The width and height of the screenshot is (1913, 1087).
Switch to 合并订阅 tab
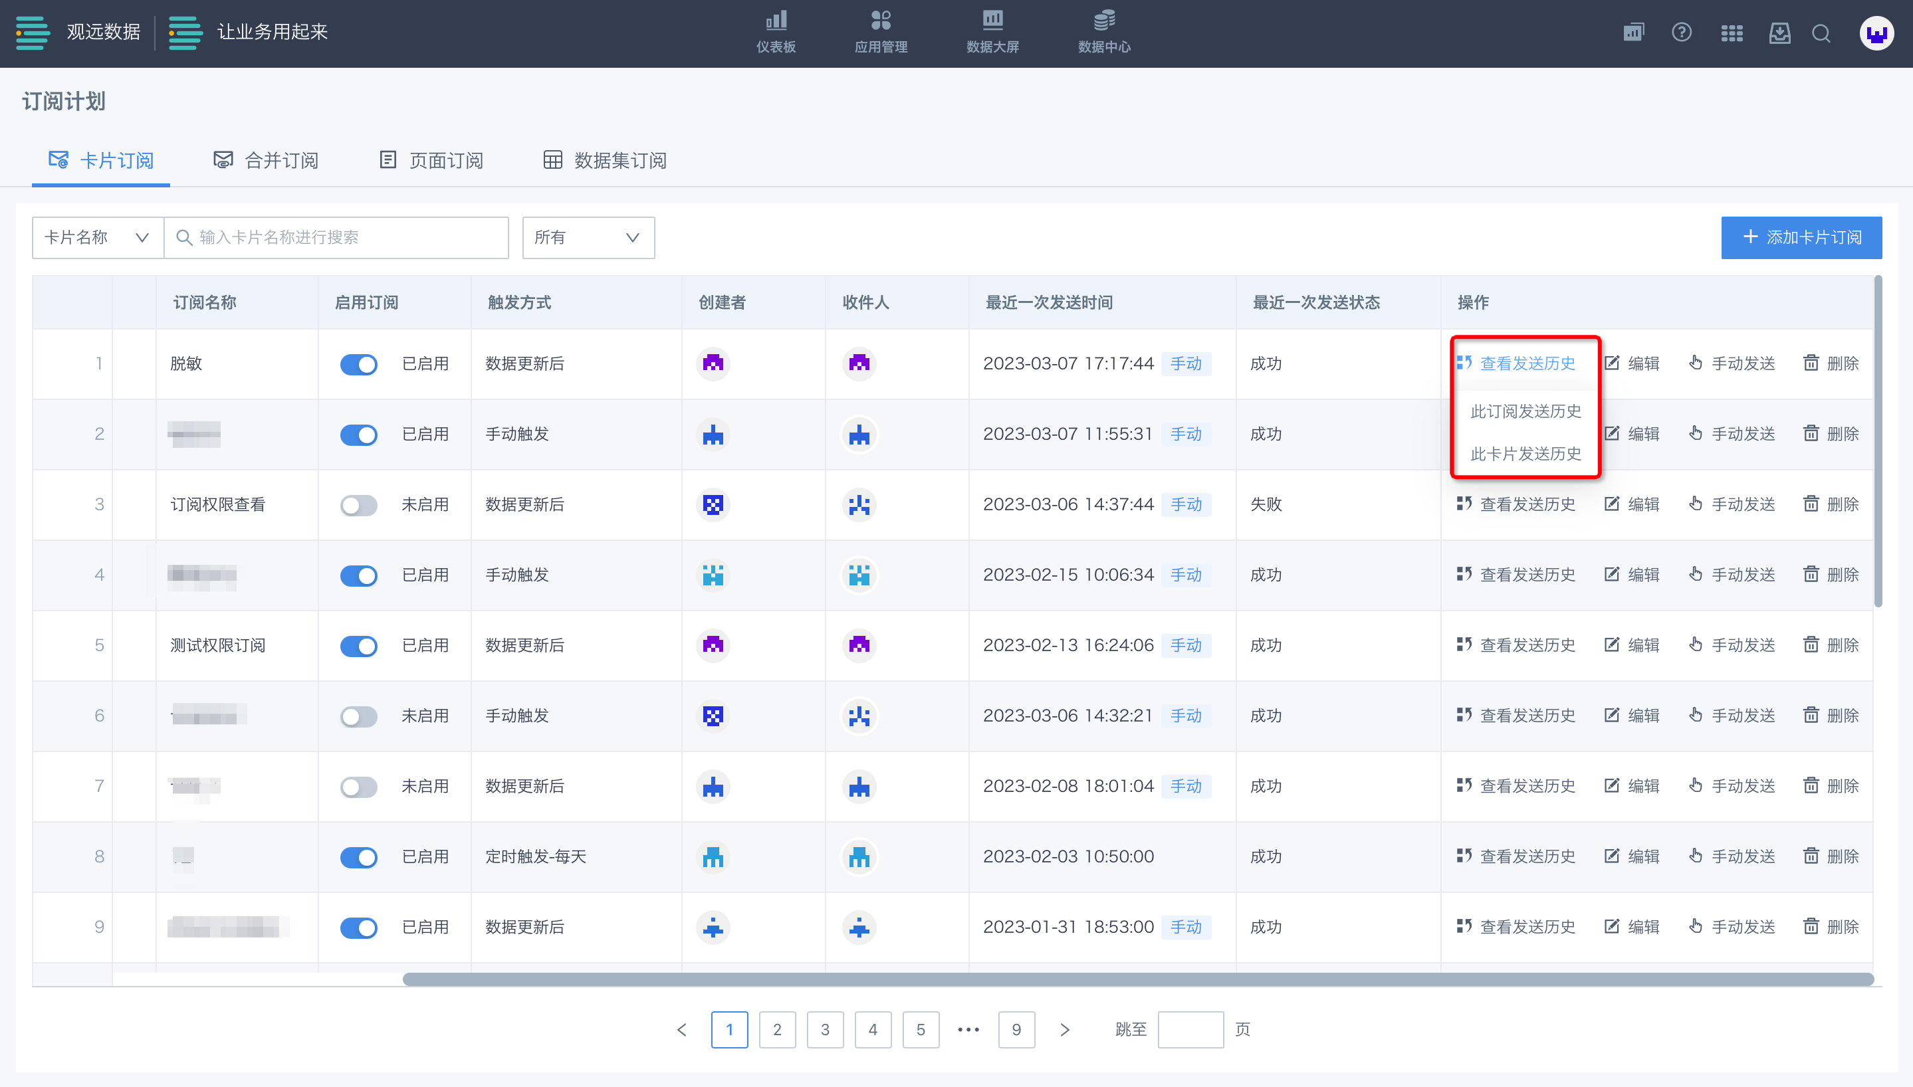click(x=266, y=161)
